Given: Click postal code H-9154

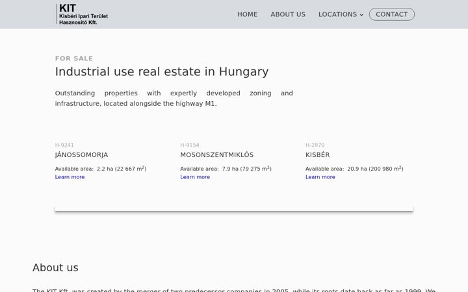Looking at the screenshot, I should (190, 145).
